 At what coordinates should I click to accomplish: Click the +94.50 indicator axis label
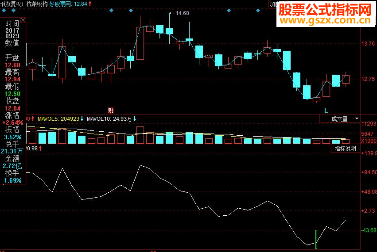point(369,172)
